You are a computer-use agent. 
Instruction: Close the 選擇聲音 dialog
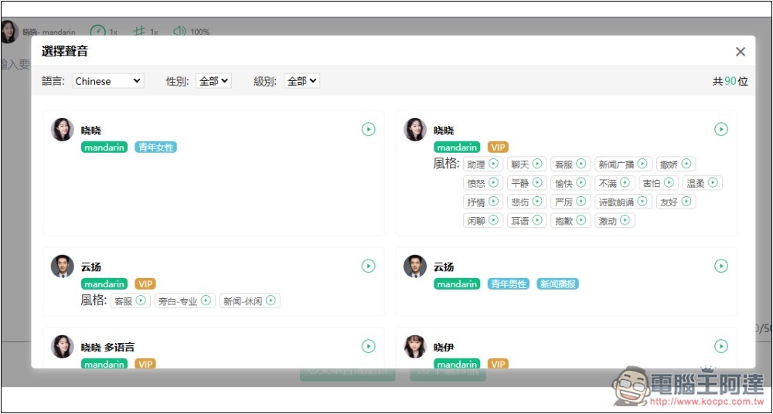(x=740, y=52)
